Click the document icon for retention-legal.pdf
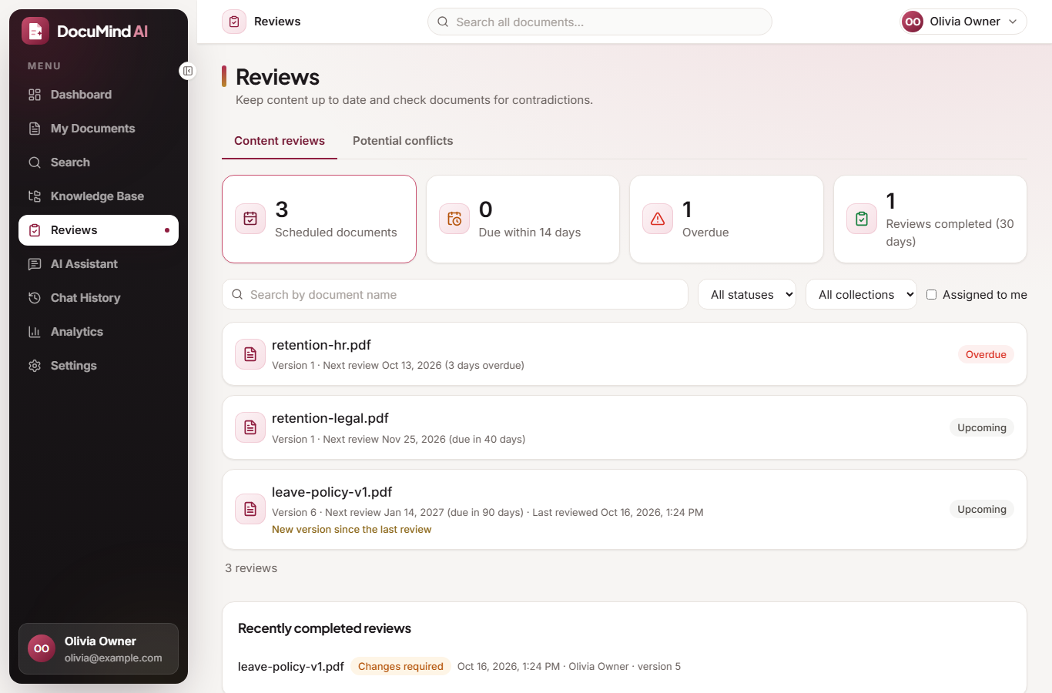Image resolution: width=1052 pixels, height=693 pixels. [250, 427]
